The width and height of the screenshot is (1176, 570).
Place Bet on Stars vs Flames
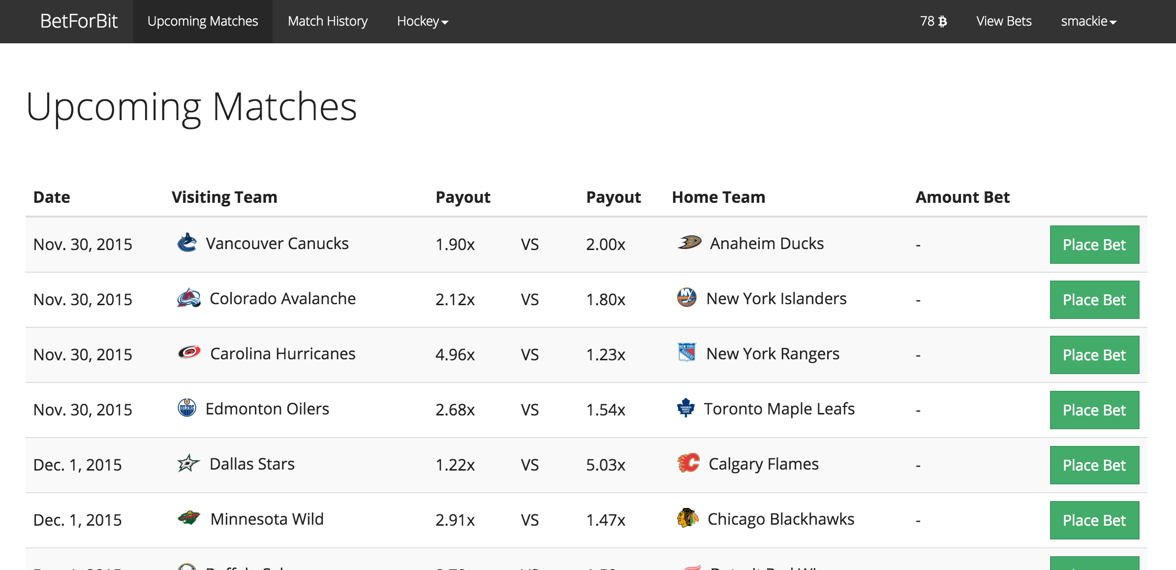[x=1094, y=465]
